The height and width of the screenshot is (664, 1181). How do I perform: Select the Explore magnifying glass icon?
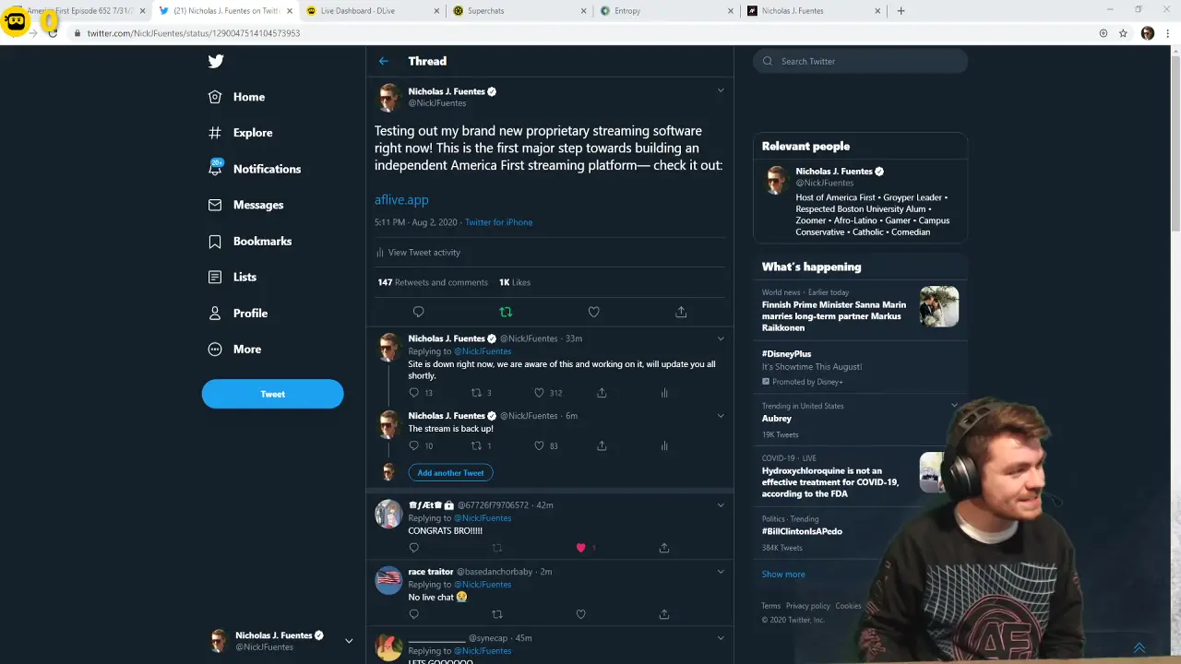[x=214, y=132]
